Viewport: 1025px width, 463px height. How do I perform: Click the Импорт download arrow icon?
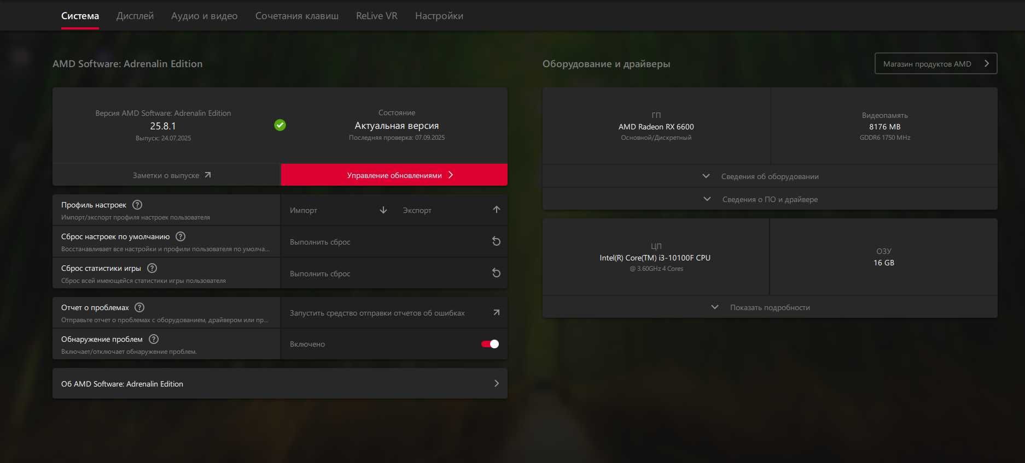point(383,210)
